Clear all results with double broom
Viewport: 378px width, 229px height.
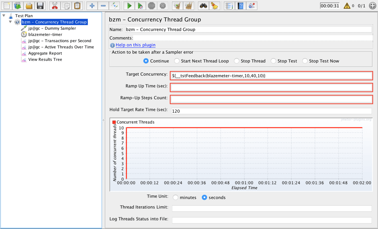(x=188, y=6)
